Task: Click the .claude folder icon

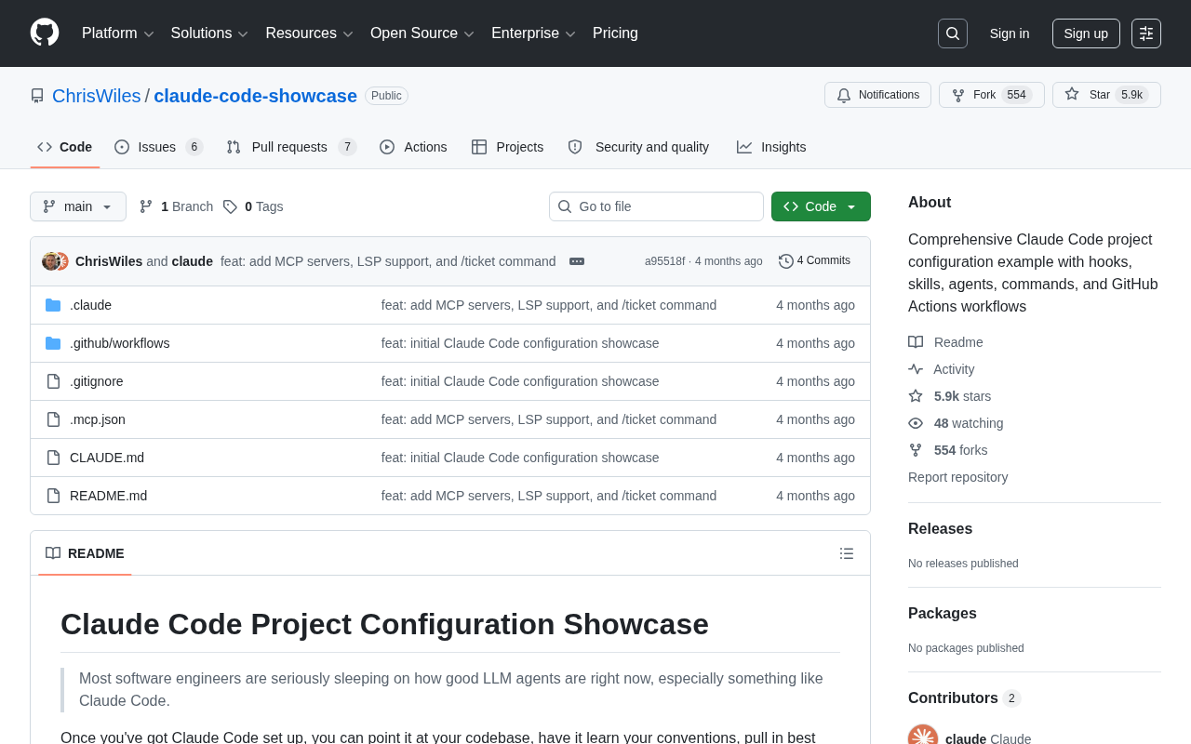Action: coord(53,305)
